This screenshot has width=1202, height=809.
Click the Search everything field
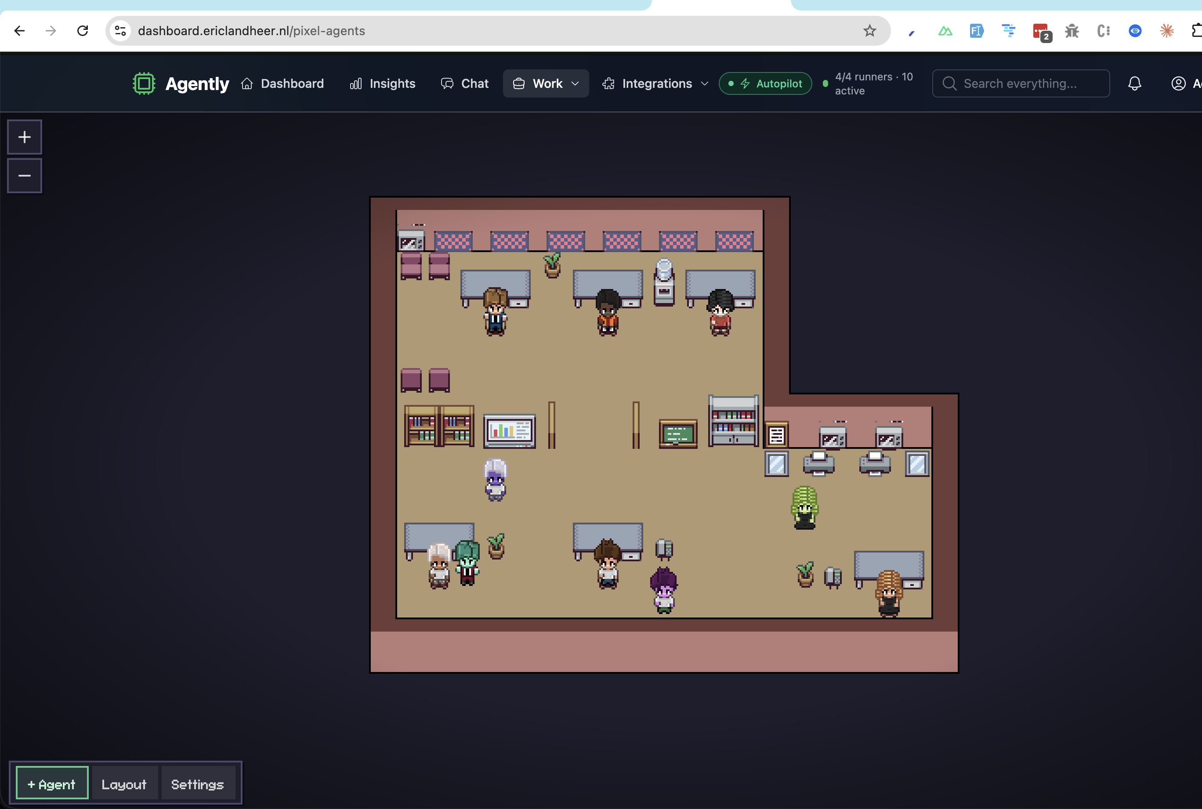point(1020,83)
